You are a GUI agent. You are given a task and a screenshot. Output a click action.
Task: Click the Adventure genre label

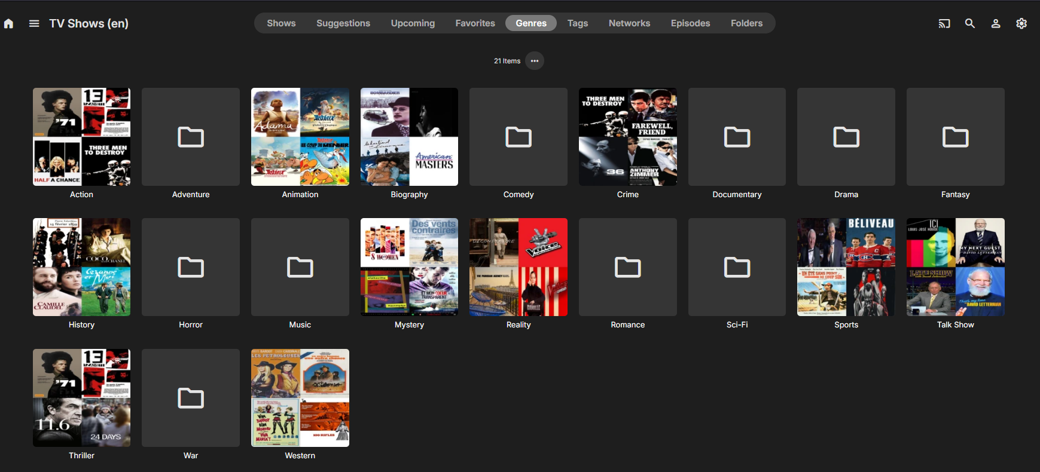(191, 195)
